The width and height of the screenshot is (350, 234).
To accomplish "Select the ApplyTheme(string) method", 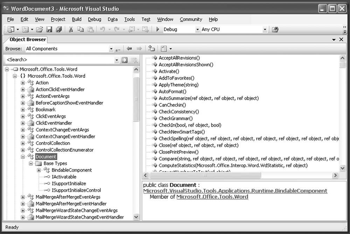I will tap(178, 85).
